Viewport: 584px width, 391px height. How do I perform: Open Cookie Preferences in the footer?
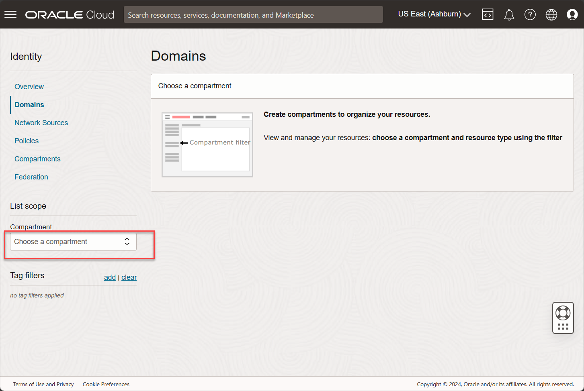(x=106, y=384)
